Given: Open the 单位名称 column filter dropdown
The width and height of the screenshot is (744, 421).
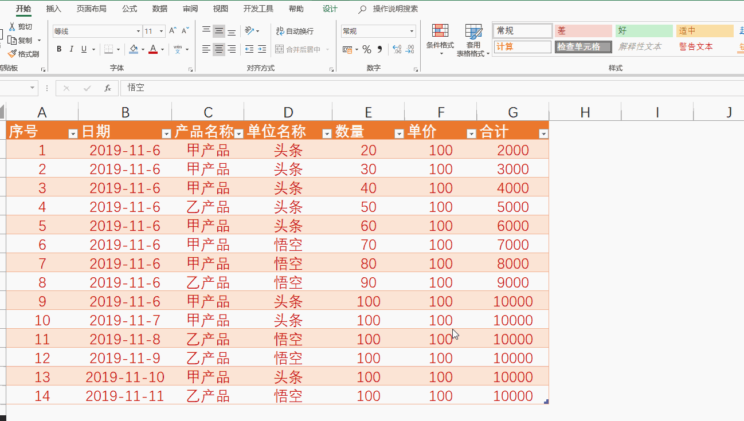Looking at the screenshot, I should [x=327, y=134].
